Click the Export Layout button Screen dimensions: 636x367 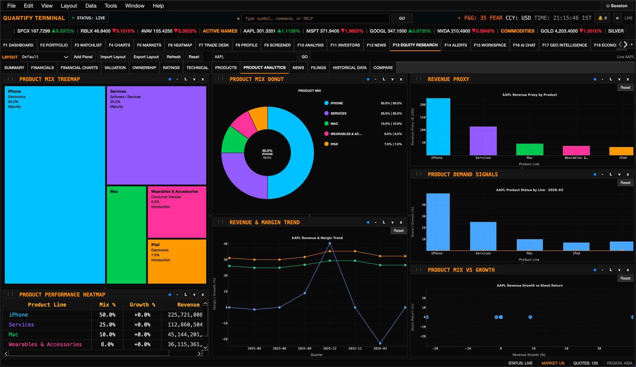(x=146, y=57)
